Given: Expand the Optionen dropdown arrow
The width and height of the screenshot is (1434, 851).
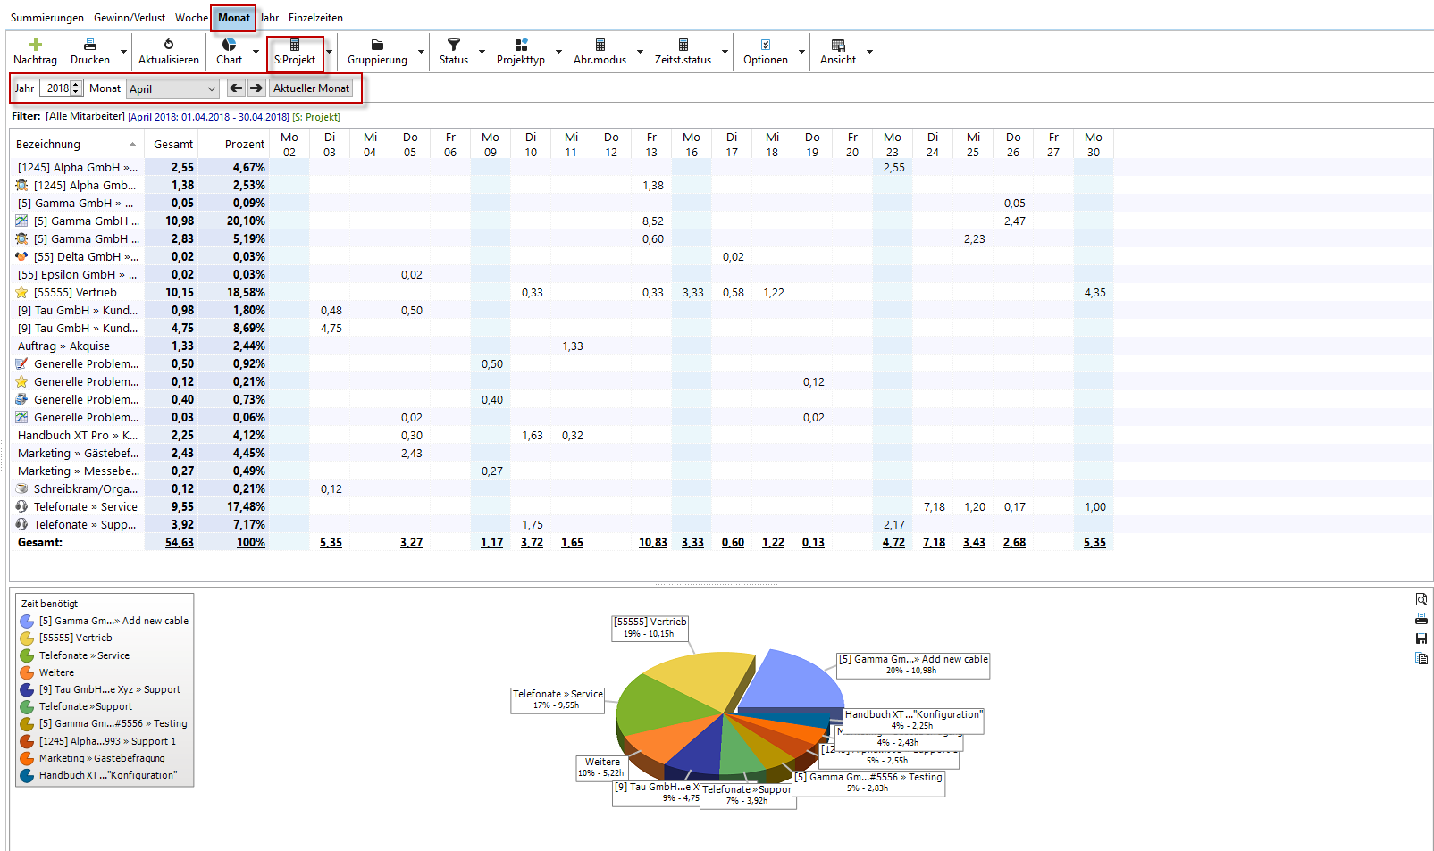Looking at the screenshot, I should [x=801, y=52].
